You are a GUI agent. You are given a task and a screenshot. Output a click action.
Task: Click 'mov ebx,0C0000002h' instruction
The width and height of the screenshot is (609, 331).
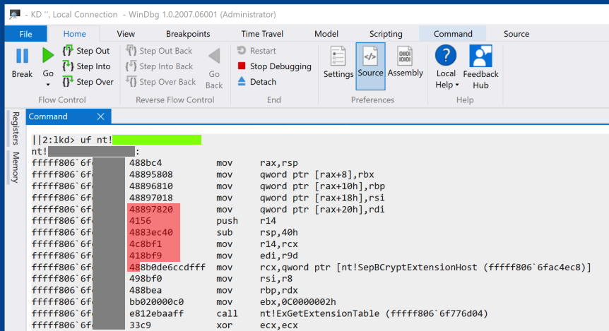[x=276, y=302]
